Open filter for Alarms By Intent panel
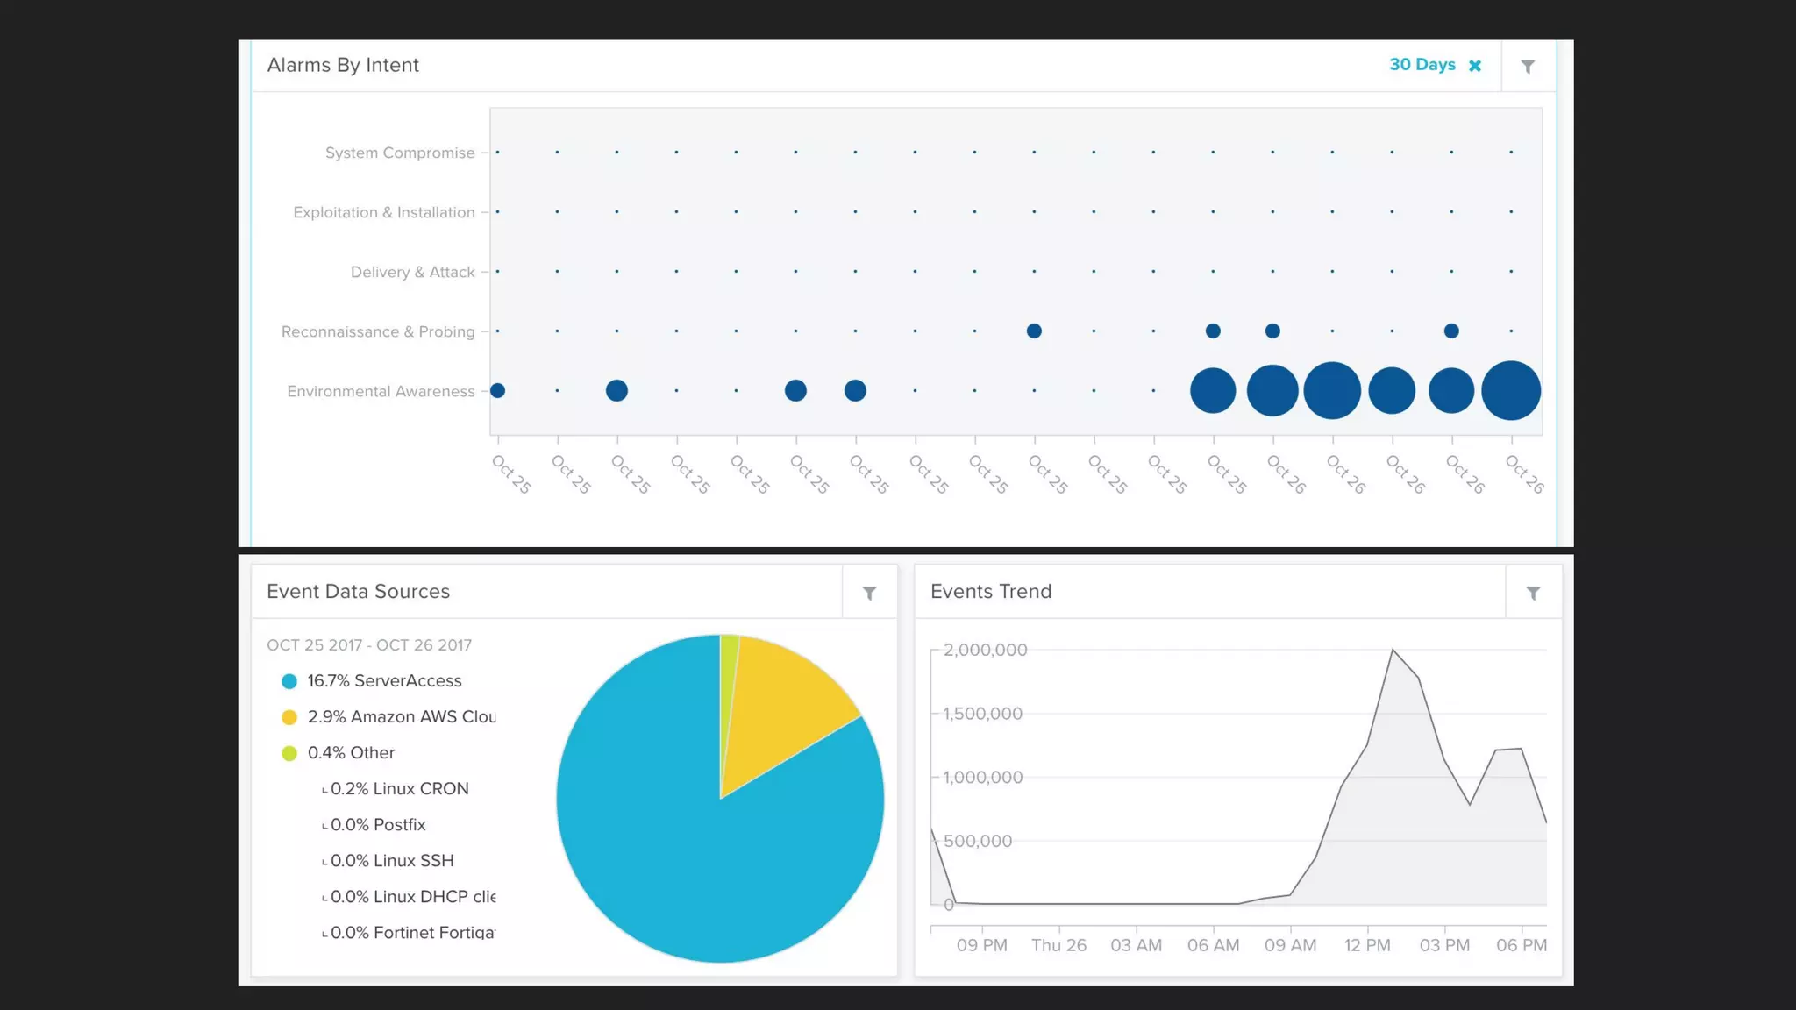Viewport: 1796px width, 1010px height. [x=1528, y=67]
